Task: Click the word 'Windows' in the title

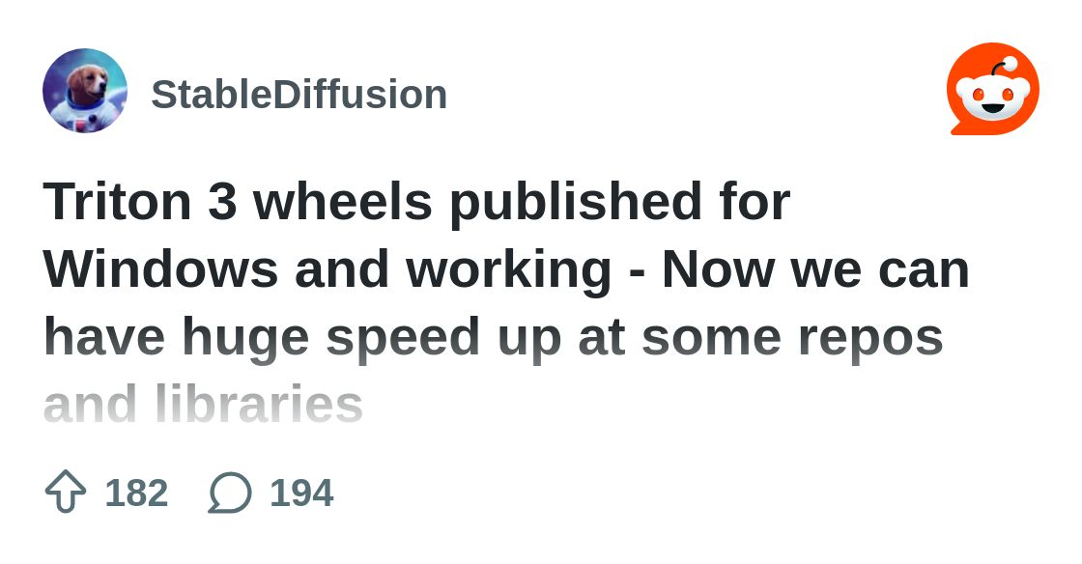Action: pos(161,269)
